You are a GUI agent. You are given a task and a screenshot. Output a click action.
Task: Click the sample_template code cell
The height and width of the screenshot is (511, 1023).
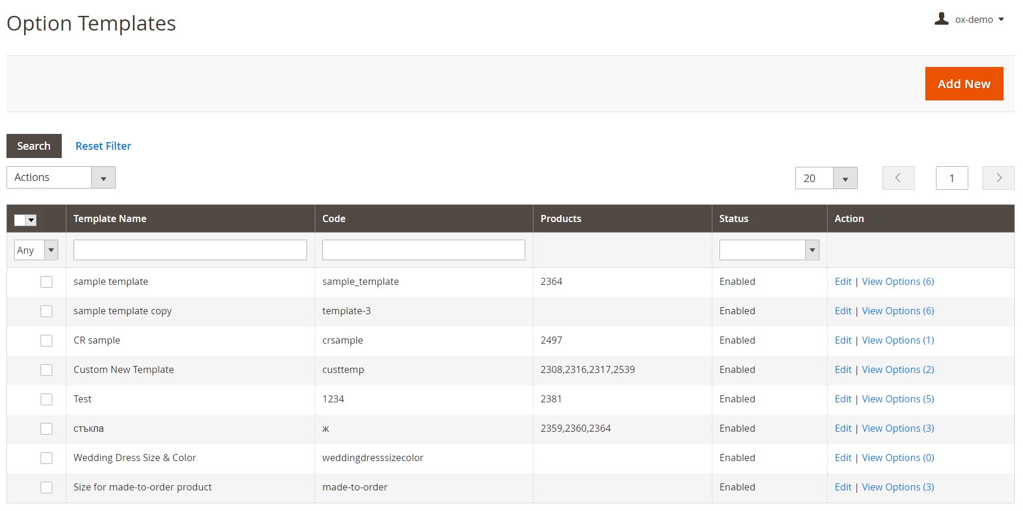coord(361,281)
